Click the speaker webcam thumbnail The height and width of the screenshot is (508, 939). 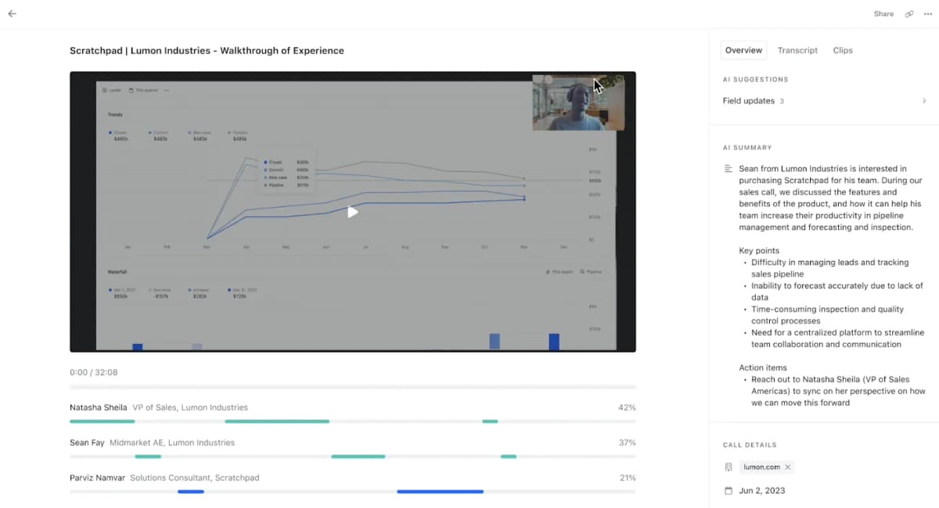point(578,102)
